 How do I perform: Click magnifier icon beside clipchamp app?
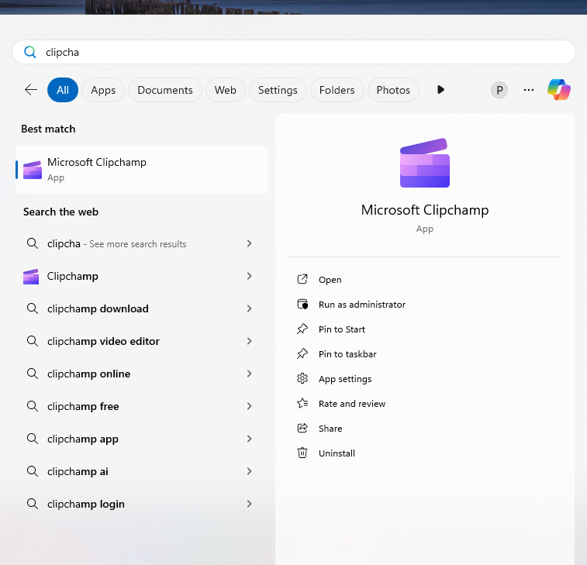pos(33,439)
